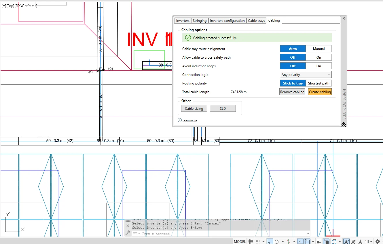This screenshot has width=383, height=244.
Task: Follow the Learn more link
Action: [190, 120]
